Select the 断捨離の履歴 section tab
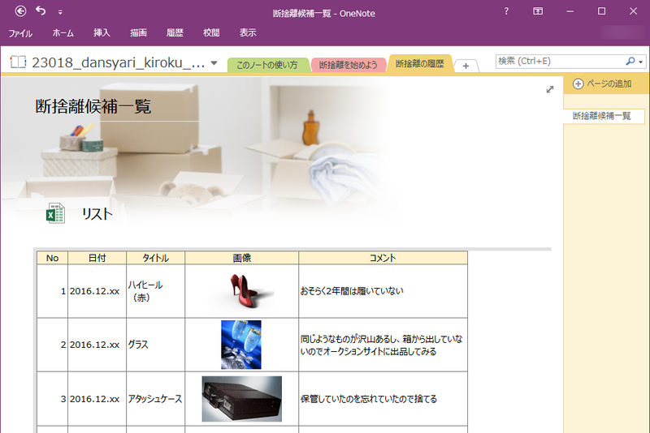 (x=419, y=64)
